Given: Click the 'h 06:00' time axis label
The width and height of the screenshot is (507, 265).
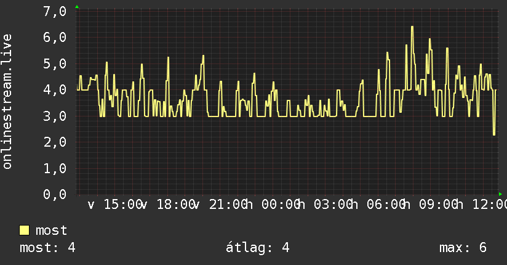Looking at the screenshot, I should tap(378, 205).
